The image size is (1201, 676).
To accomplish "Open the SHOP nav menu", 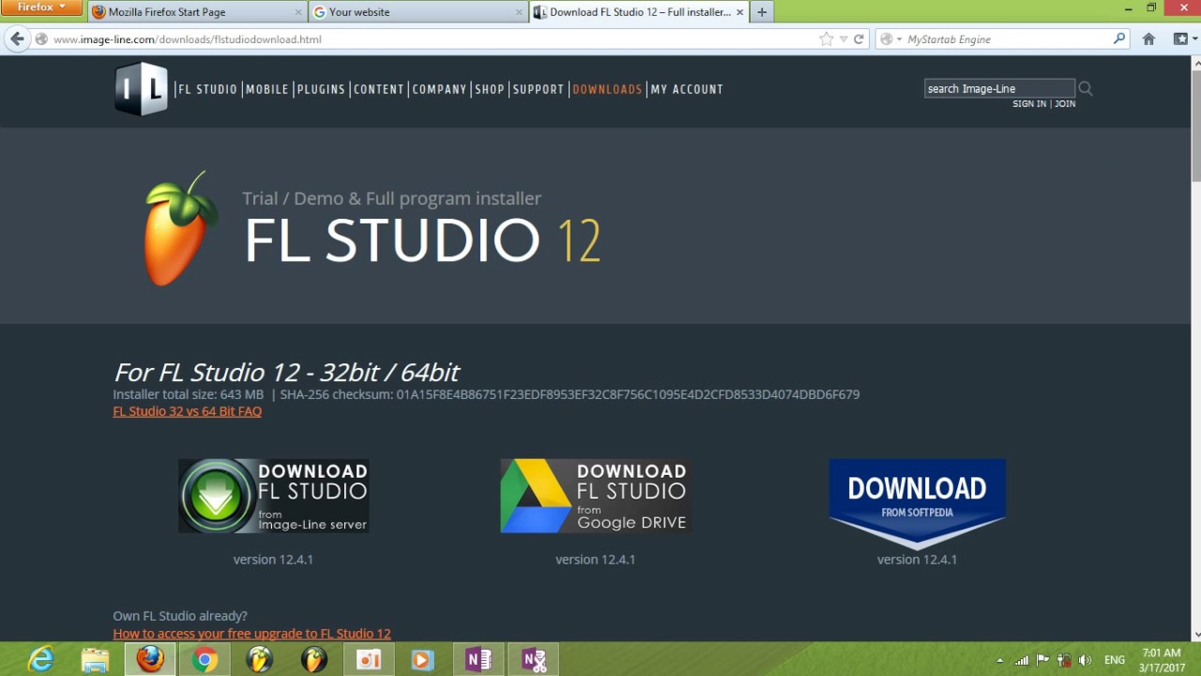I will 490,89.
